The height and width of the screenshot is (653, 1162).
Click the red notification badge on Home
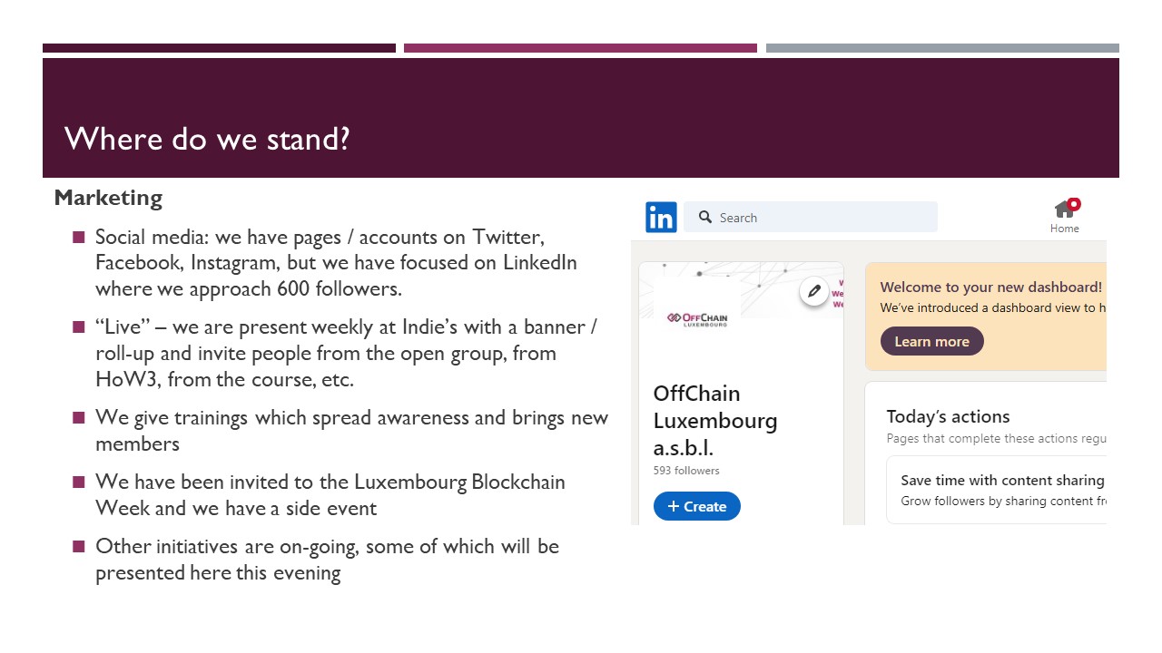1074,204
